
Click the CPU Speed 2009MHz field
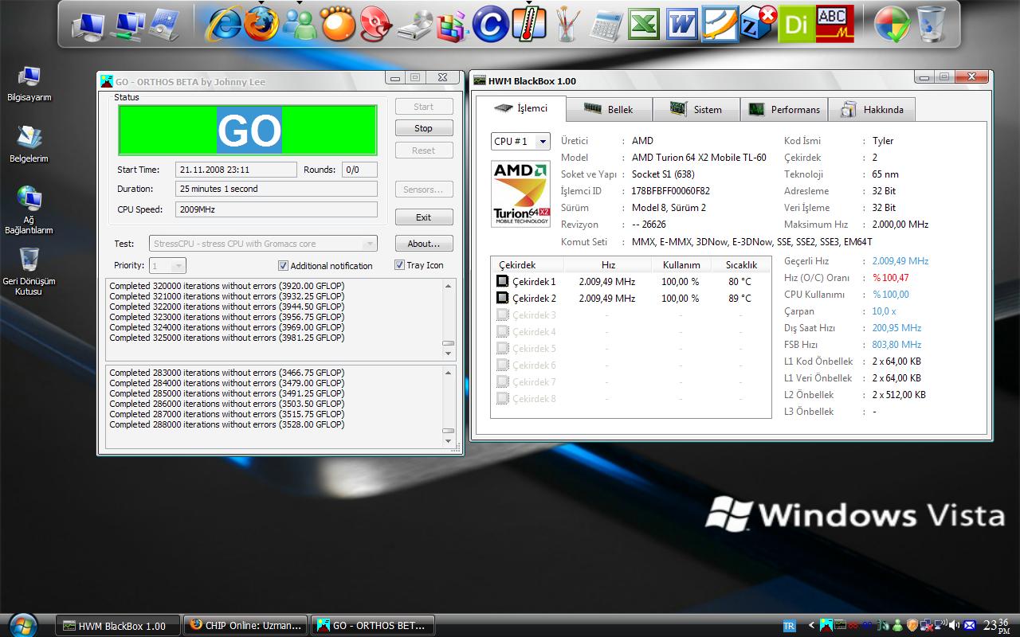pyautogui.click(x=277, y=209)
